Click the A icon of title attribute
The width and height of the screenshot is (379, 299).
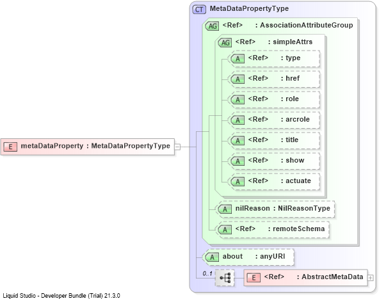[238, 141]
